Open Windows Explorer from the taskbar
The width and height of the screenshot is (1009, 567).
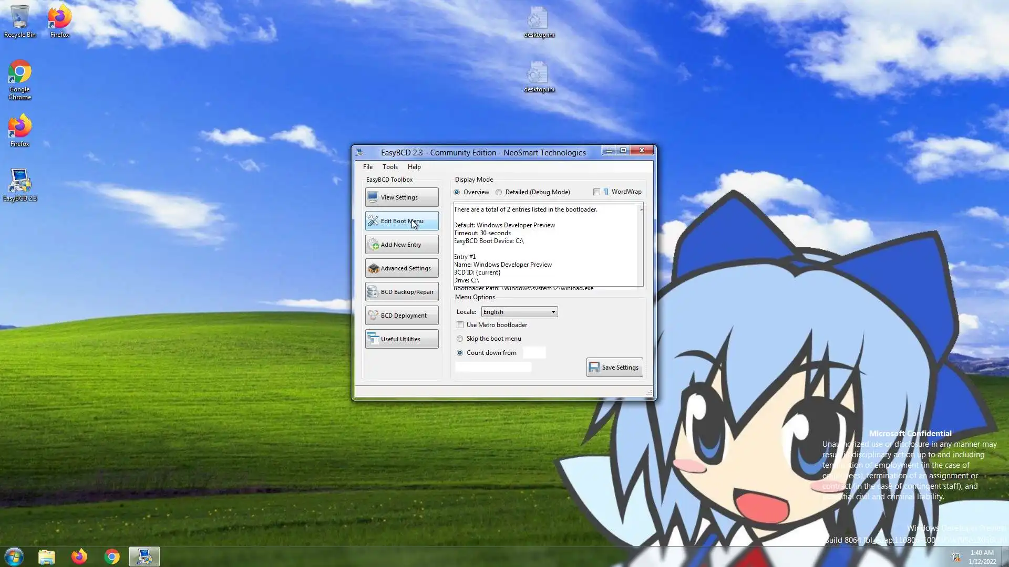46,556
